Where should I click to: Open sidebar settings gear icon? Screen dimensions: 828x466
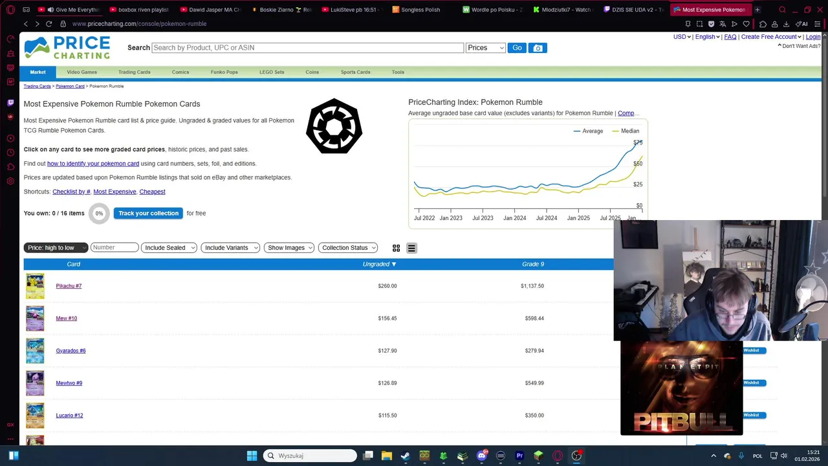tap(10, 181)
